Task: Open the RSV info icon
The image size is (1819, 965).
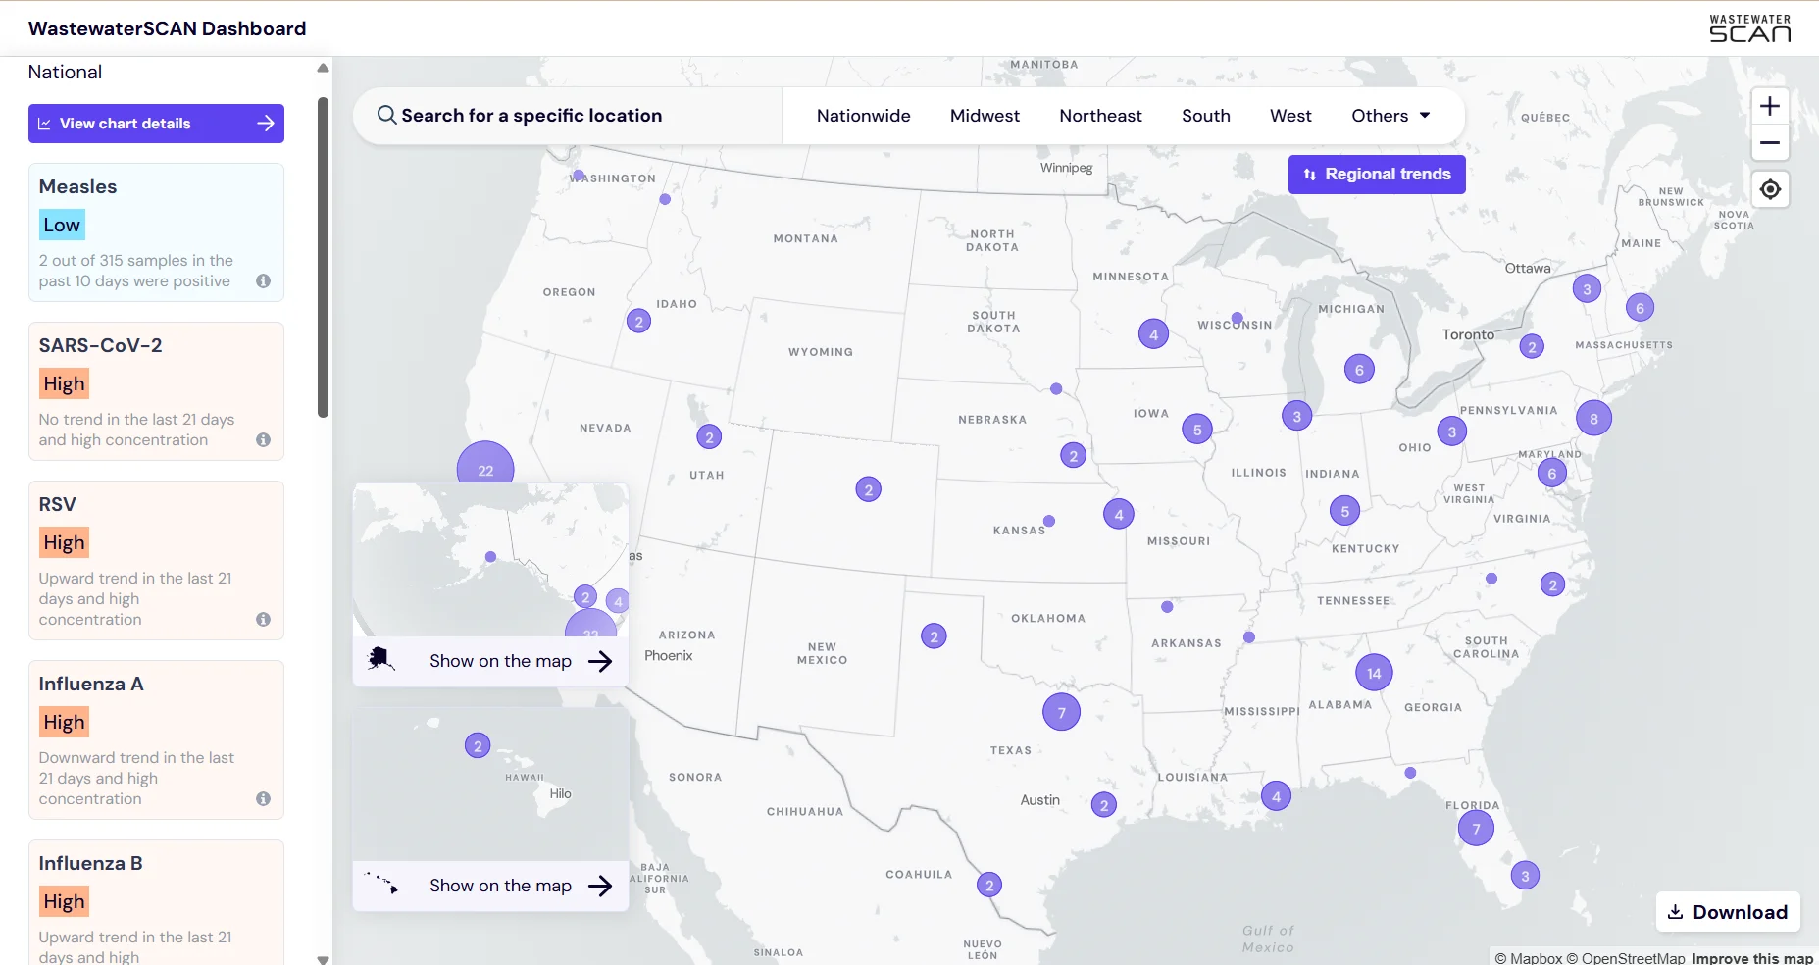Action: tap(262, 620)
